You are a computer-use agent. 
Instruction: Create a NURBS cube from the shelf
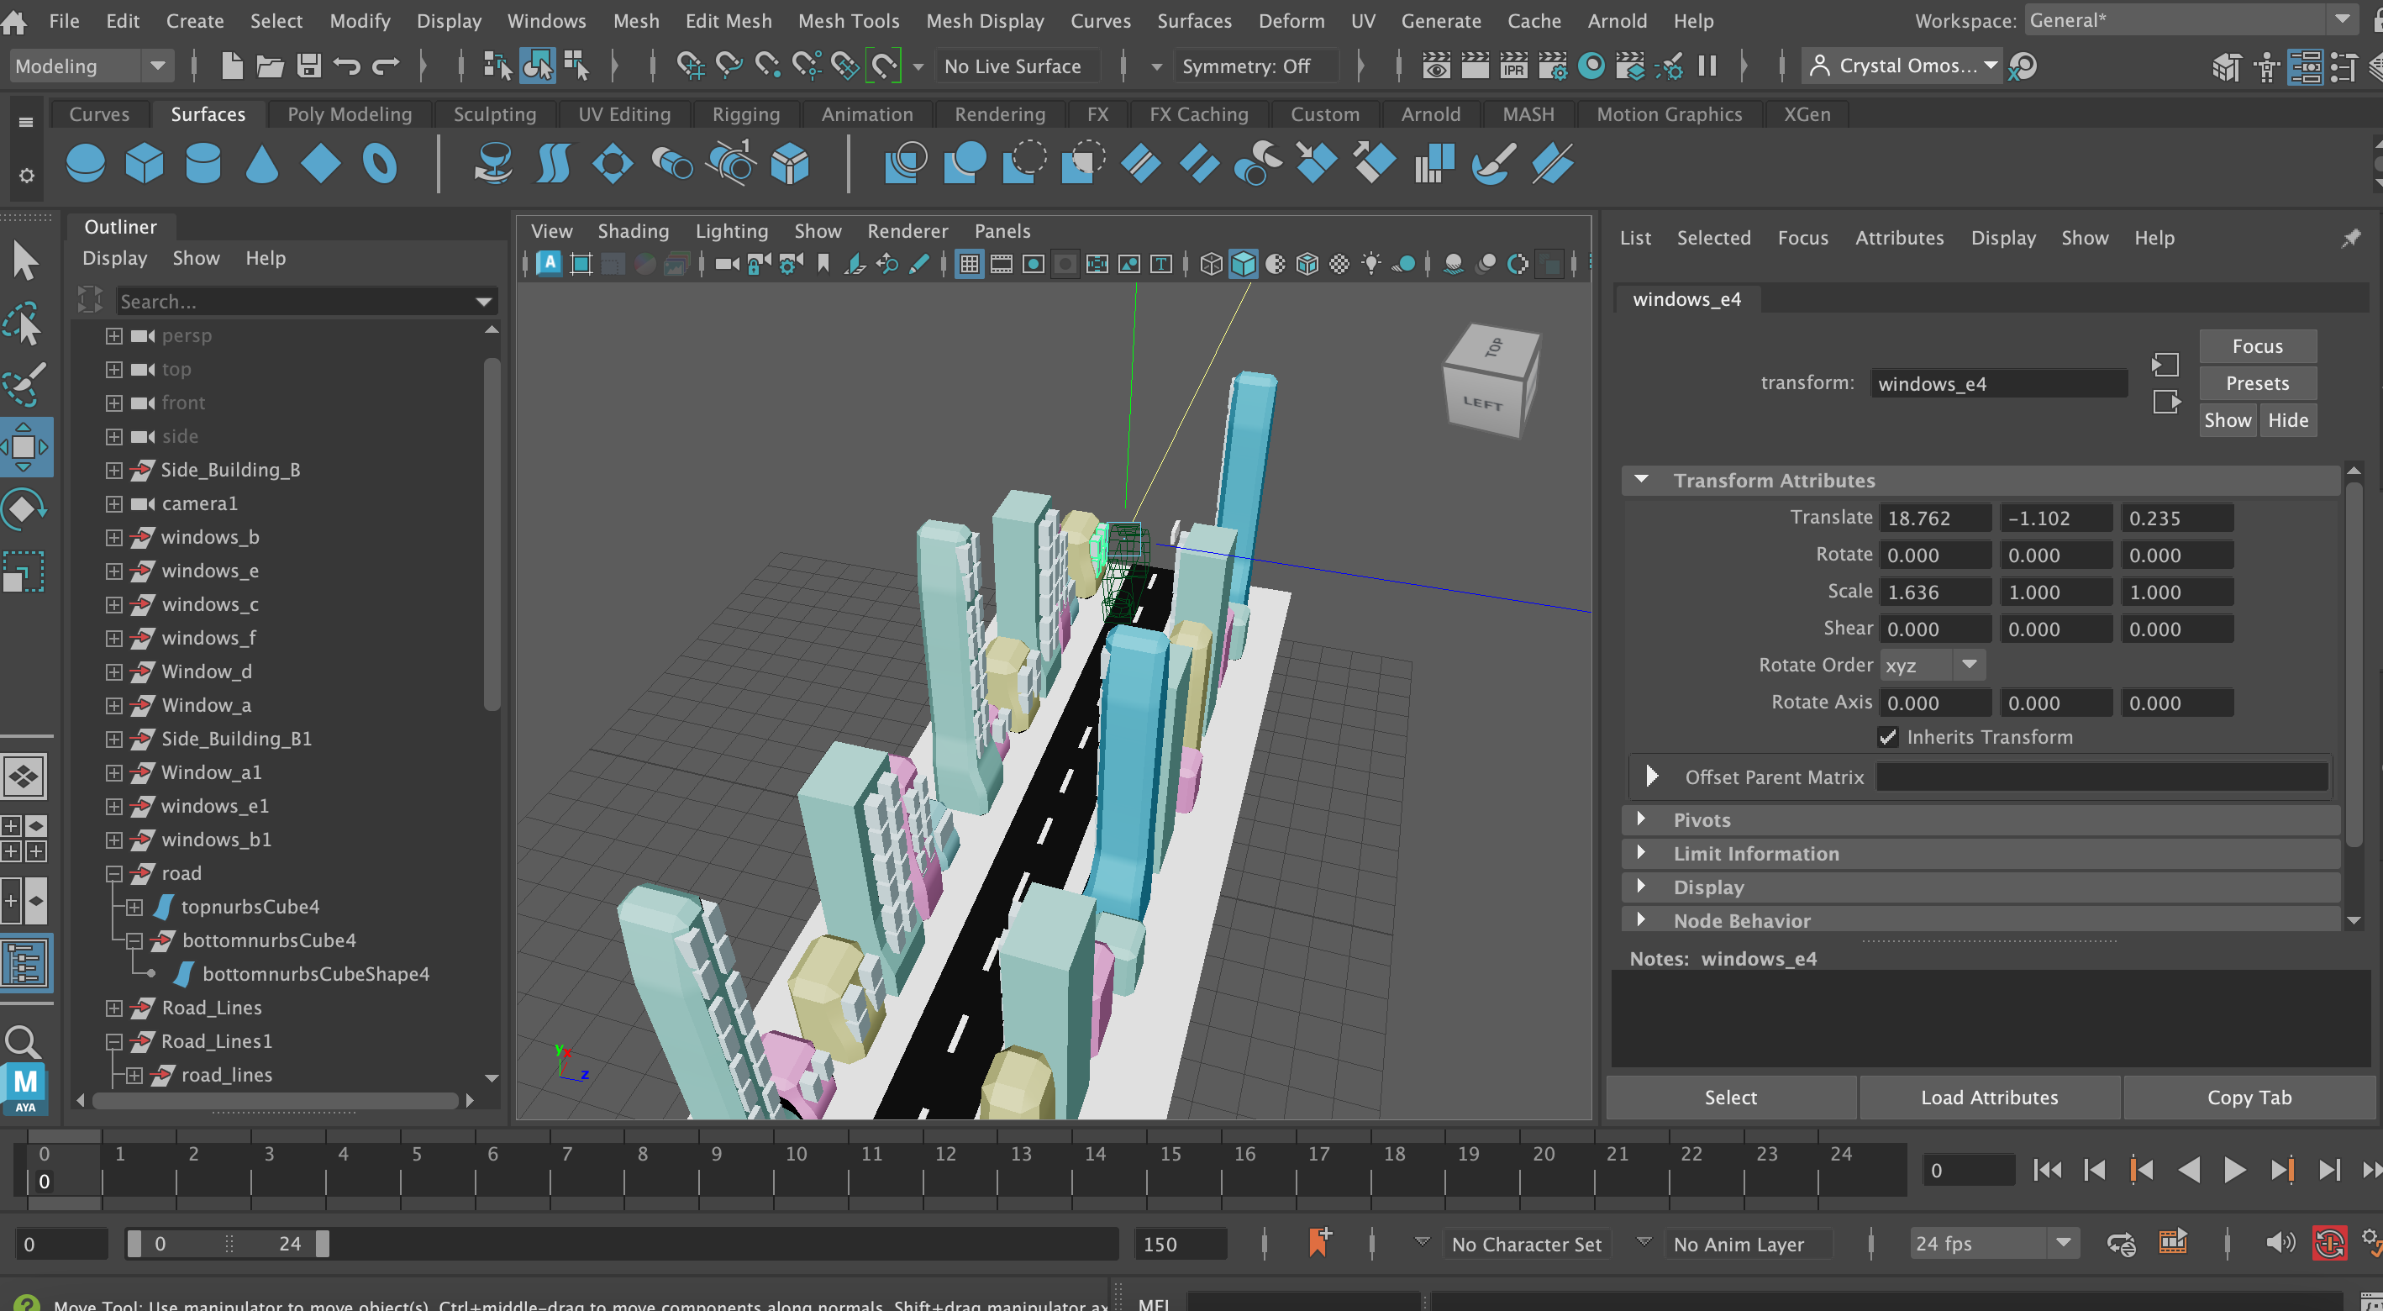click(145, 164)
